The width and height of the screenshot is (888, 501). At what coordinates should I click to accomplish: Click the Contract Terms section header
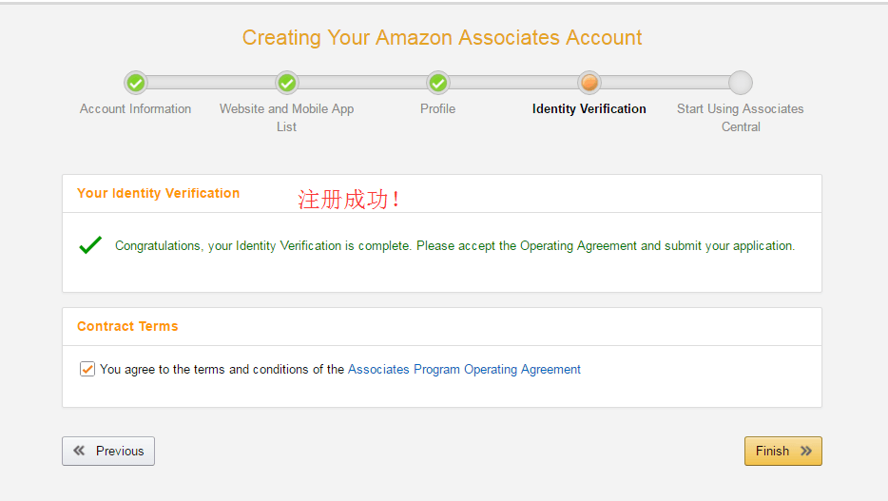pos(127,326)
